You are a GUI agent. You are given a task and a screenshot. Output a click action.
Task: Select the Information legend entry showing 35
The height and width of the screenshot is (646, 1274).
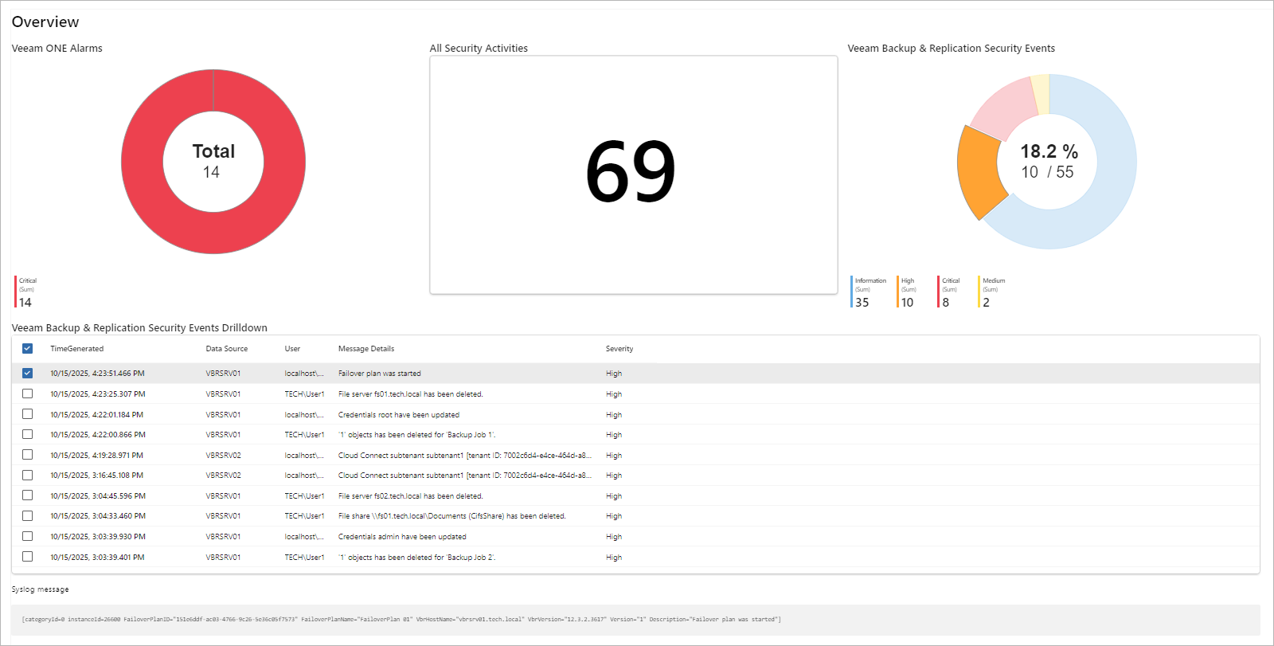pos(868,292)
